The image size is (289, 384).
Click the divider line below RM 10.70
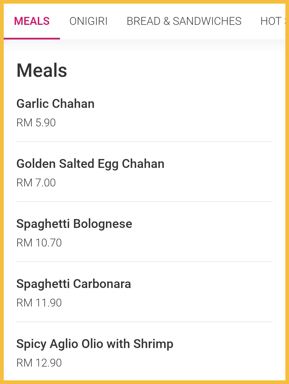pyautogui.click(x=144, y=262)
